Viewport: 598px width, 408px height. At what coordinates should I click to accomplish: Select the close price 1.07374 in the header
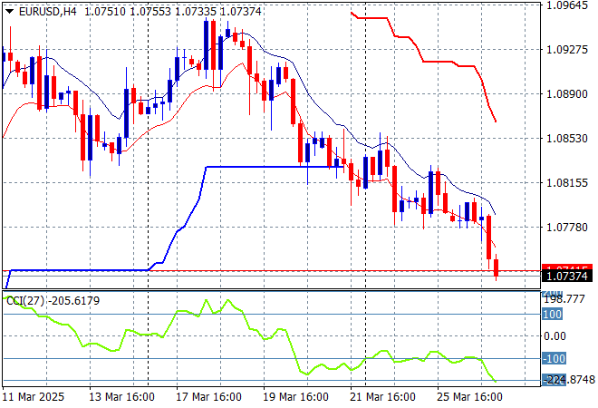tap(241, 12)
